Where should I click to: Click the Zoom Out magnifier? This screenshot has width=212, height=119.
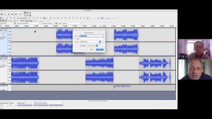(24, 21)
